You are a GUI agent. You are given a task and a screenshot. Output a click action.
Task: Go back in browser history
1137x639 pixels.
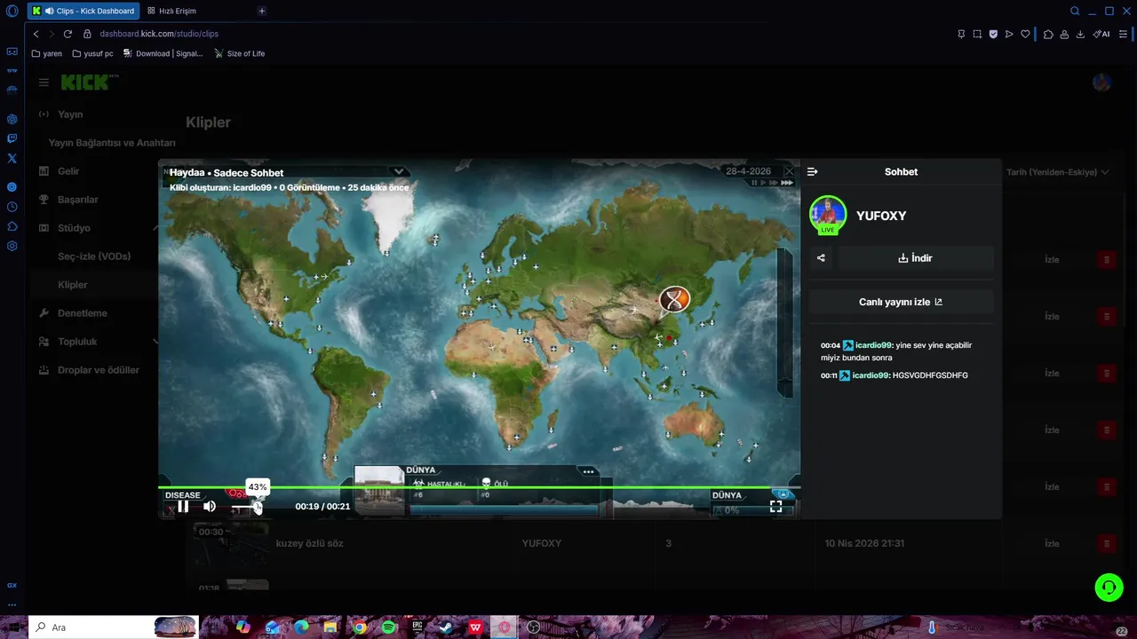point(36,34)
